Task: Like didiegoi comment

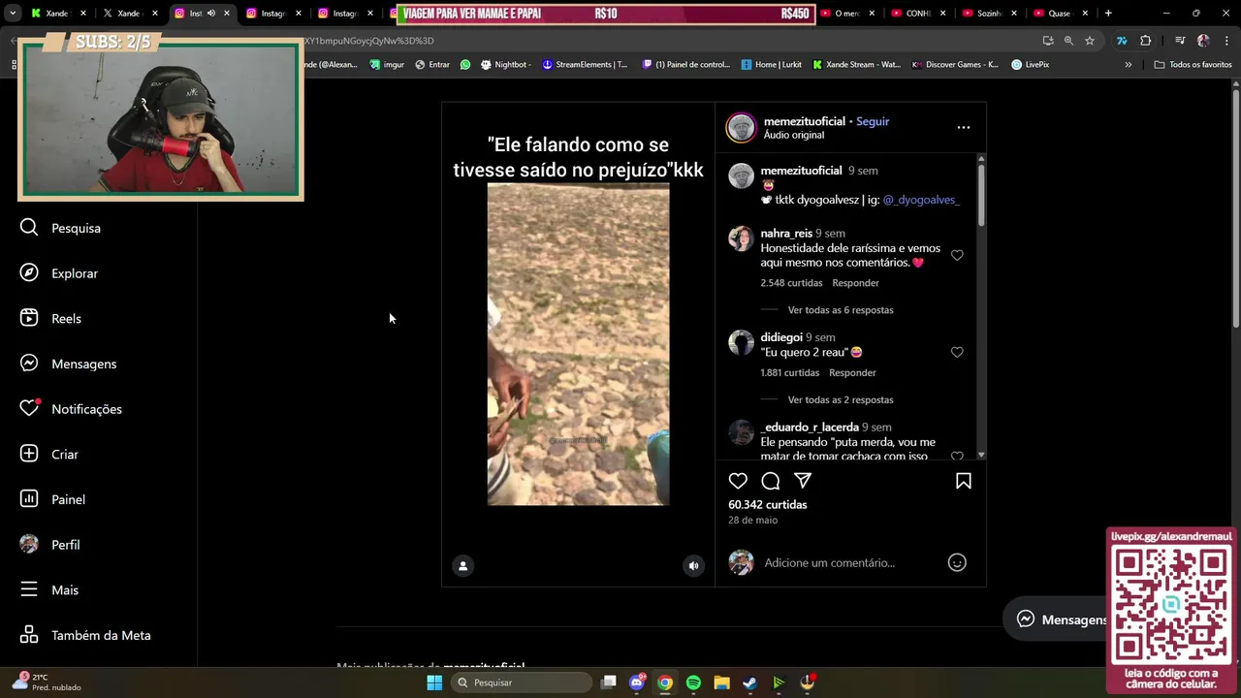Action: [957, 352]
